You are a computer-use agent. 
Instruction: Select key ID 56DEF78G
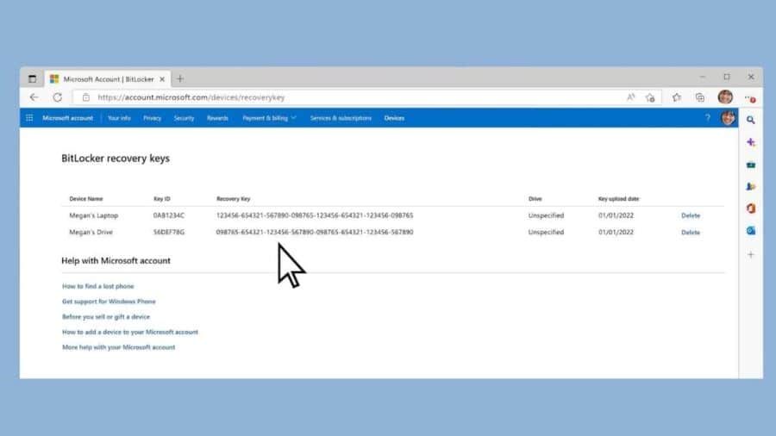169,232
